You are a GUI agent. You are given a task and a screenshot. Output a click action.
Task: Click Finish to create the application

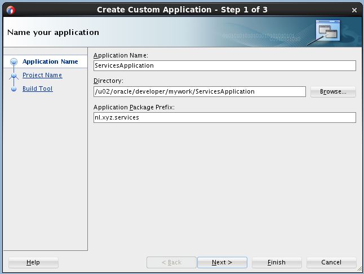pyautogui.click(x=276, y=262)
